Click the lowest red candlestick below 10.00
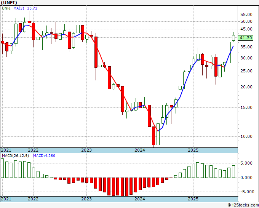The image size is (259, 208). pyautogui.click(x=153, y=136)
